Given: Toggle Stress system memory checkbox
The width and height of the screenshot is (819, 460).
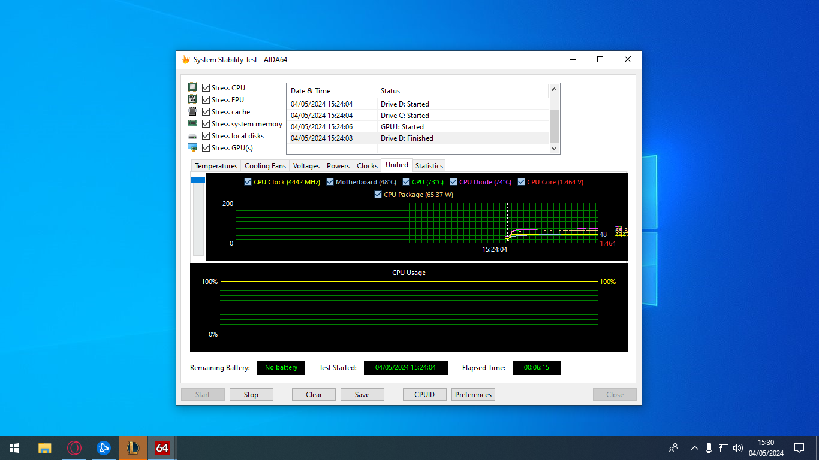Looking at the screenshot, I should click(x=206, y=124).
